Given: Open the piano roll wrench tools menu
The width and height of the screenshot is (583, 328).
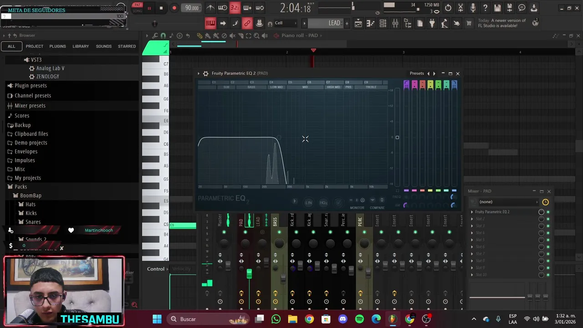Looking at the screenshot, I should tap(155, 36).
